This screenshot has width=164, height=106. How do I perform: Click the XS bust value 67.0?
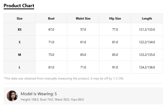point(51,29)
